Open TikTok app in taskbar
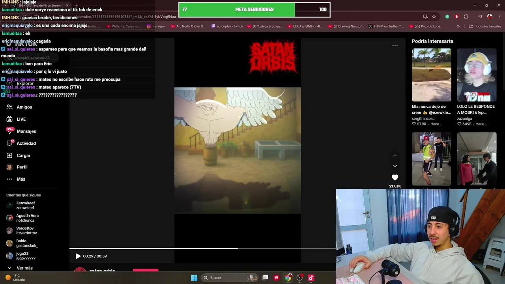This screenshot has width=505, height=284. pos(311,278)
